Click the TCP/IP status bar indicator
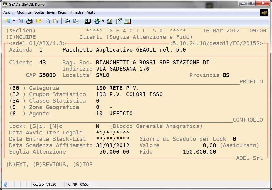Screen dimensions: 272x190 71,184
